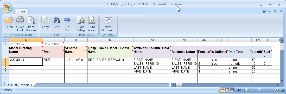The height and width of the screenshot is (94, 286).
Task: Select column A header
Action: tap(26, 40)
